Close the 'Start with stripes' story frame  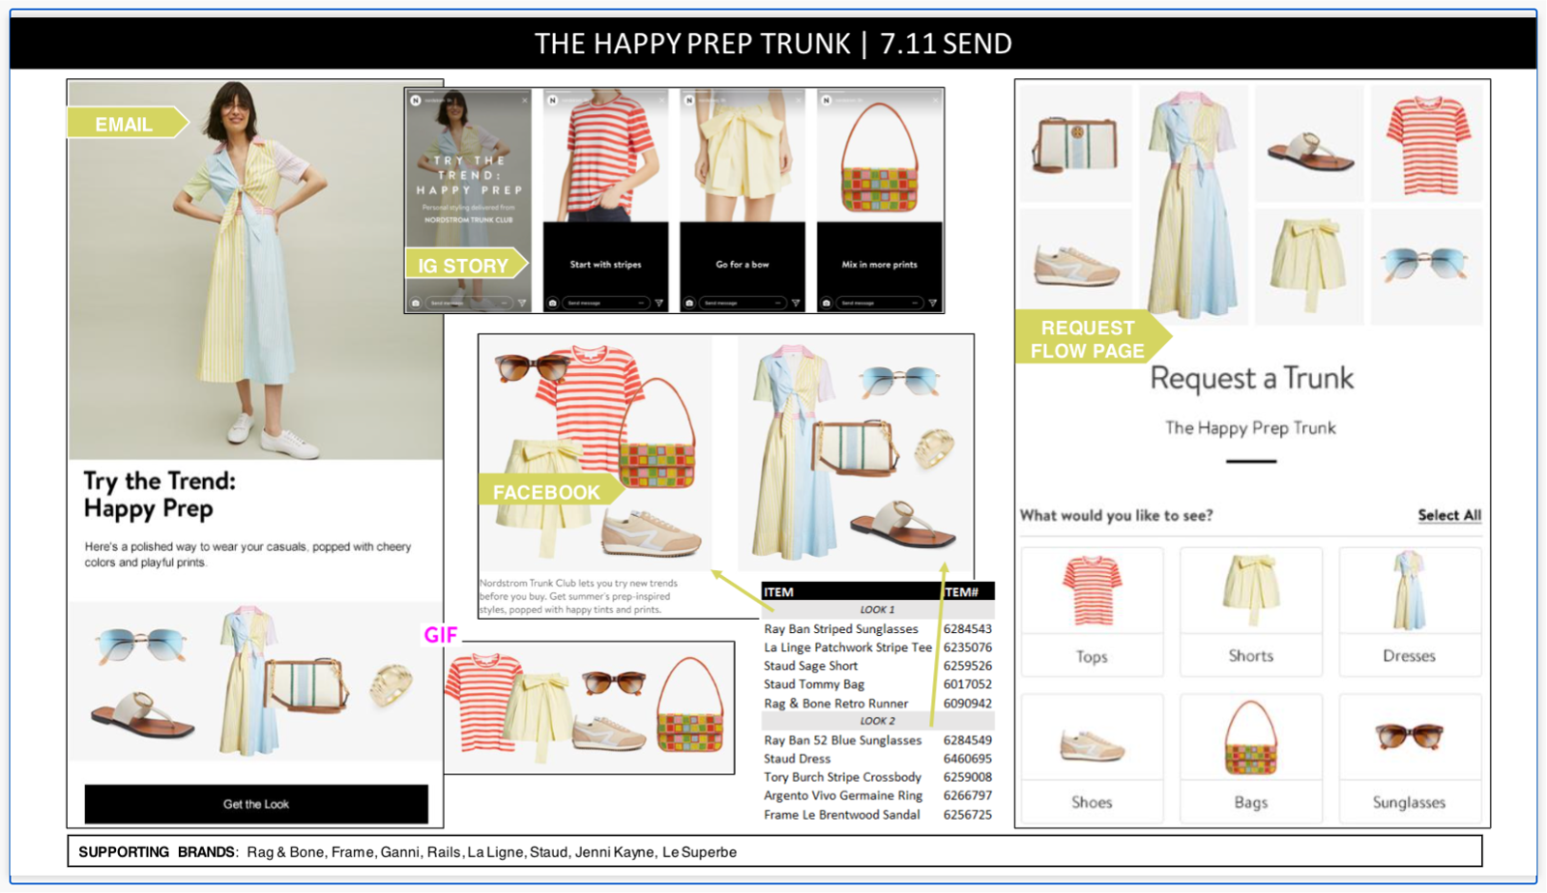(x=661, y=101)
